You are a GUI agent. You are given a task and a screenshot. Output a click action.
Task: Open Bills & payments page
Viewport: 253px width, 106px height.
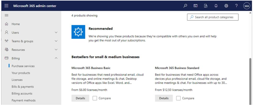pos(23,87)
